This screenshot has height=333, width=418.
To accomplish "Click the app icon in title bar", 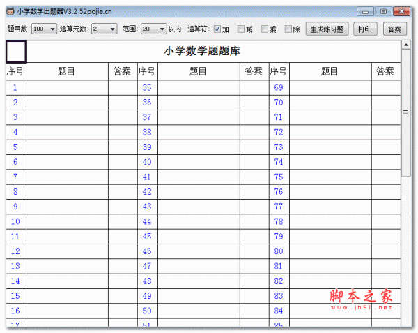I will pyautogui.click(x=10, y=12).
